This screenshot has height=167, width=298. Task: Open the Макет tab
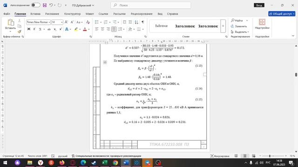(89, 14)
